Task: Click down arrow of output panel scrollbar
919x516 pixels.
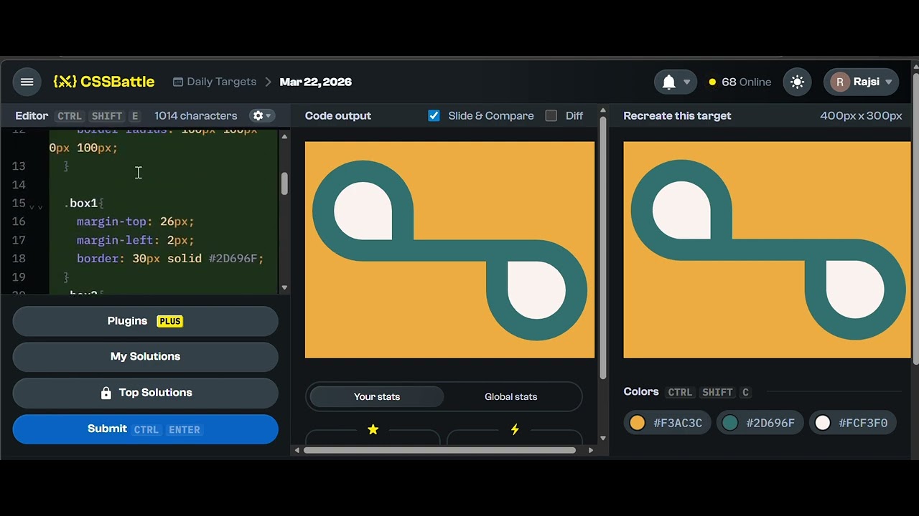Action: tap(603, 438)
